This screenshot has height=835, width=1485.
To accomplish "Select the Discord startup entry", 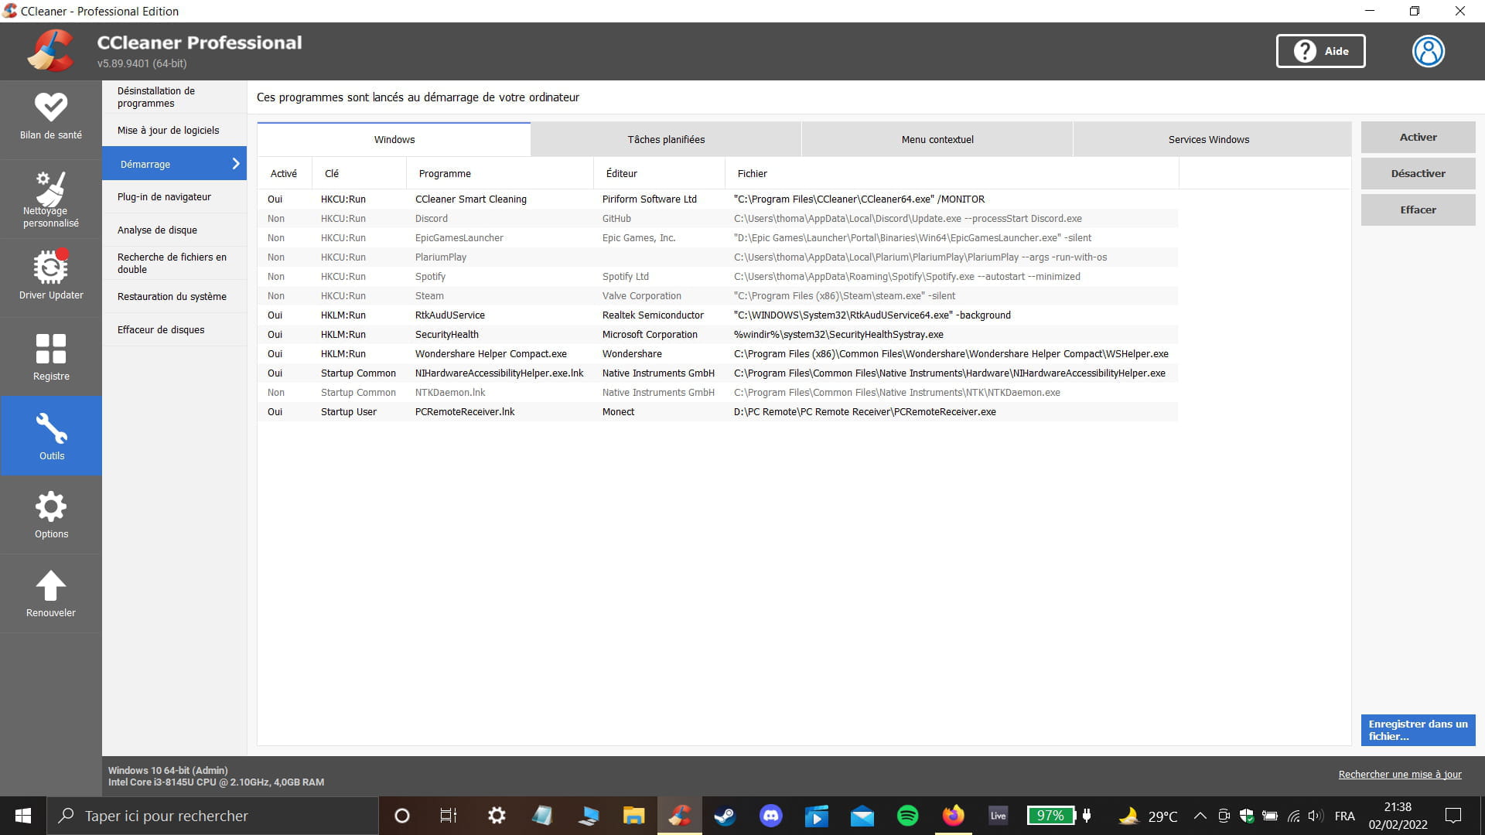I will 718,218.
